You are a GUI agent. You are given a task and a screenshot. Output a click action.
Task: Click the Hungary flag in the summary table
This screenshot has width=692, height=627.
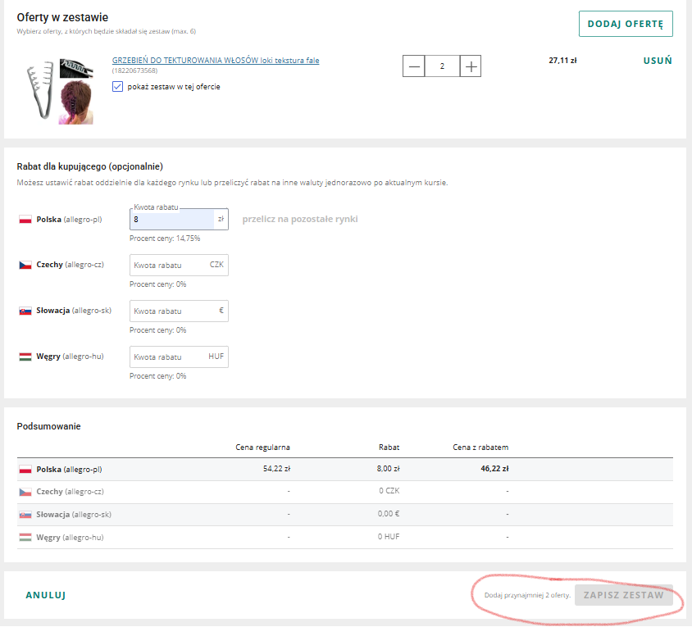25,538
